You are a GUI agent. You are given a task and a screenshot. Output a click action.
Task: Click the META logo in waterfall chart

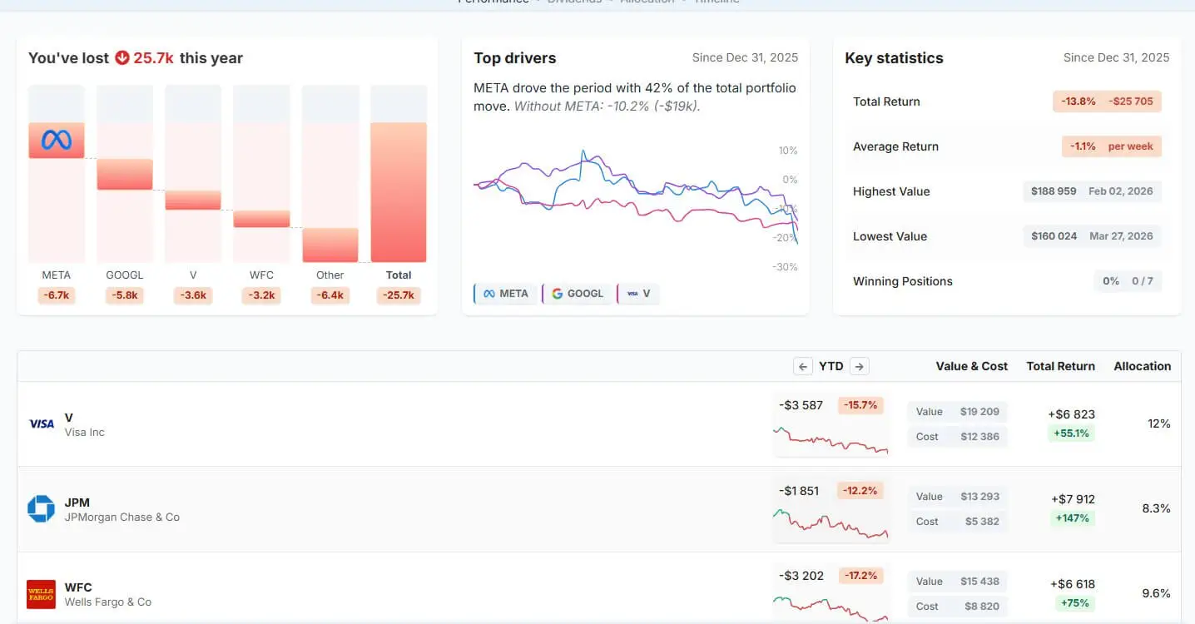tap(57, 140)
